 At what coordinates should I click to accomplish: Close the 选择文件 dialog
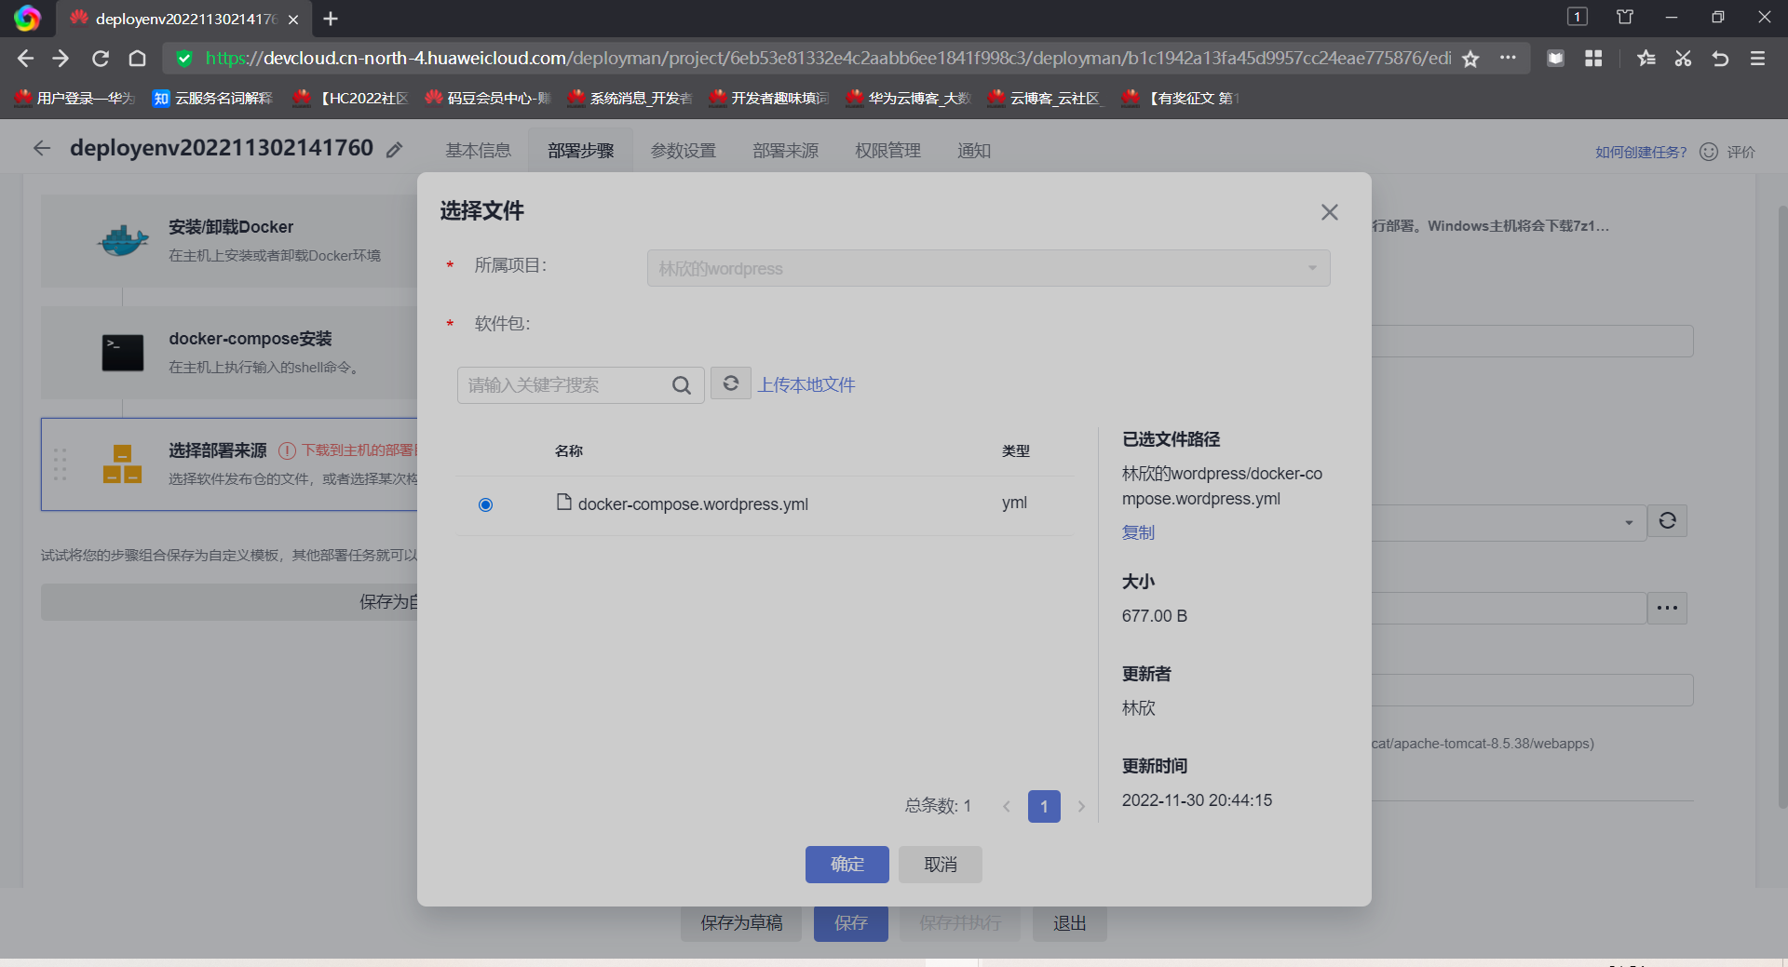1329,212
